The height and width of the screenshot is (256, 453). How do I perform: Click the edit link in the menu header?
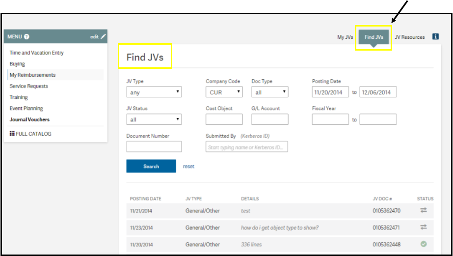coord(94,37)
